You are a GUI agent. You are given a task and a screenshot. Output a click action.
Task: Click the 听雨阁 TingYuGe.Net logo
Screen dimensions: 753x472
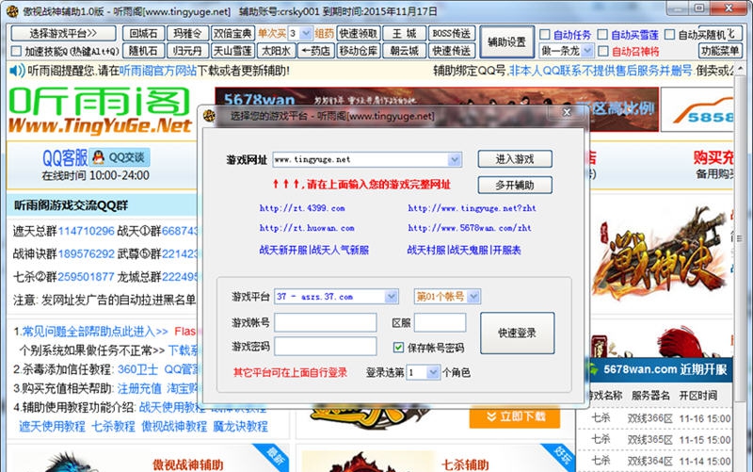(x=100, y=110)
